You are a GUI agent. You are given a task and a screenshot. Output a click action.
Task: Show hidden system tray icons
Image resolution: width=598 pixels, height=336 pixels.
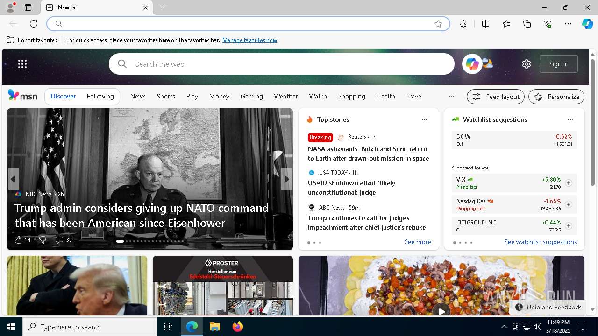(x=504, y=327)
